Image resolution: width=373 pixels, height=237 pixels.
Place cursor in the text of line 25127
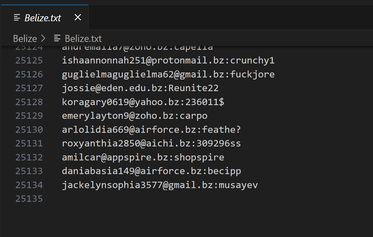(x=140, y=88)
